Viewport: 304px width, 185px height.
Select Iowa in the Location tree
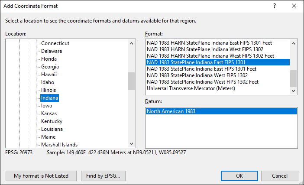[46, 106]
